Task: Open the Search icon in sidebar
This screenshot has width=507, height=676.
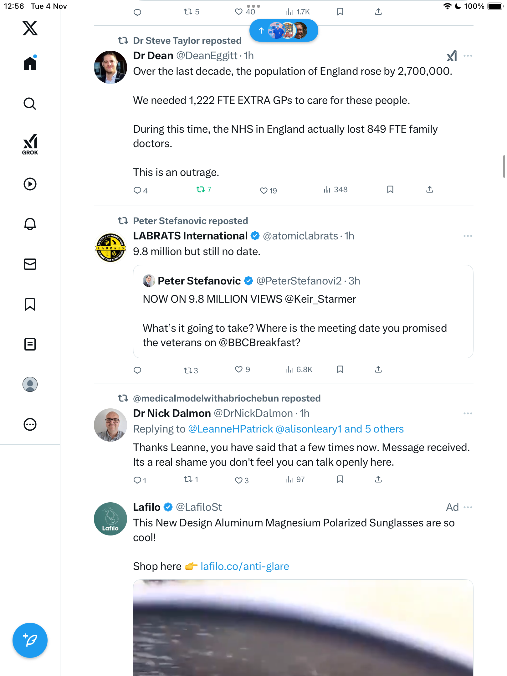Action: click(x=30, y=104)
